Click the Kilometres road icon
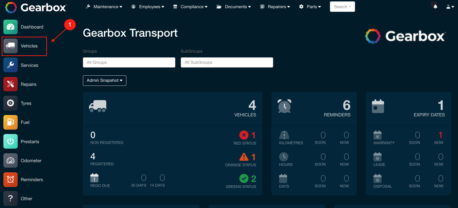The width and height of the screenshot is (458, 208). 284,135
